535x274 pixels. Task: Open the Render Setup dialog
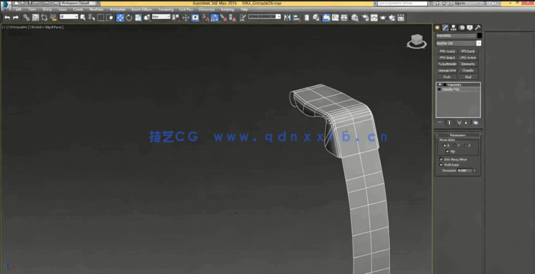[x=366, y=18]
